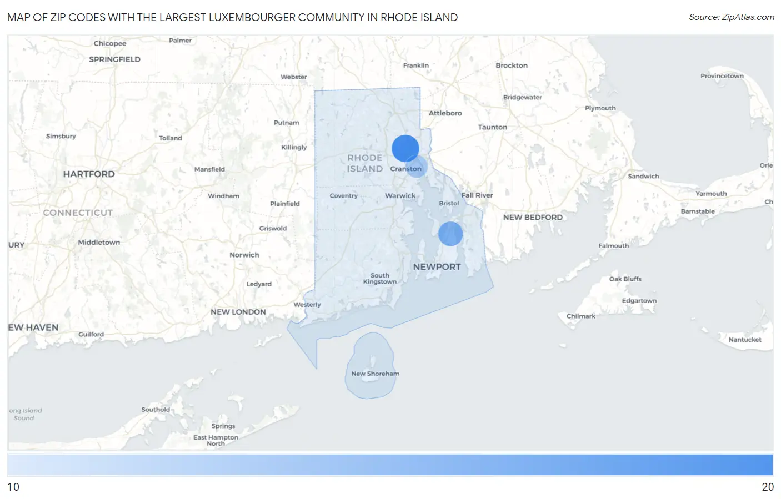Click the Franklin label
Viewport: 781px width, 499px height.
point(416,65)
